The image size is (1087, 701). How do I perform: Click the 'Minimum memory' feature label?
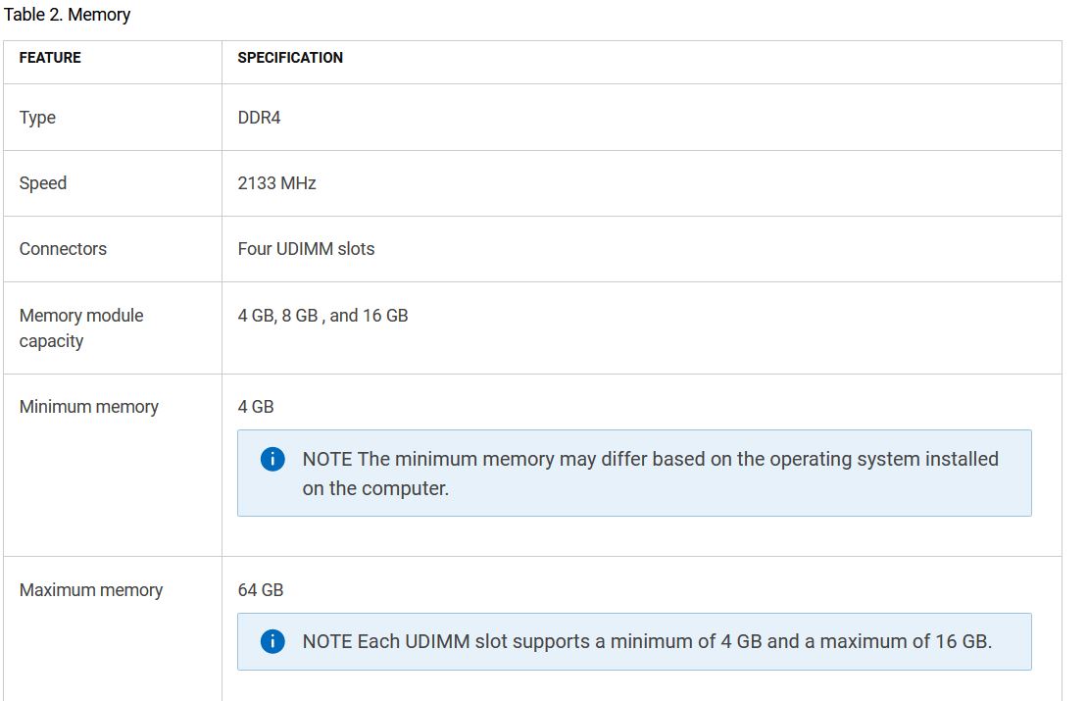click(x=88, y=407)
